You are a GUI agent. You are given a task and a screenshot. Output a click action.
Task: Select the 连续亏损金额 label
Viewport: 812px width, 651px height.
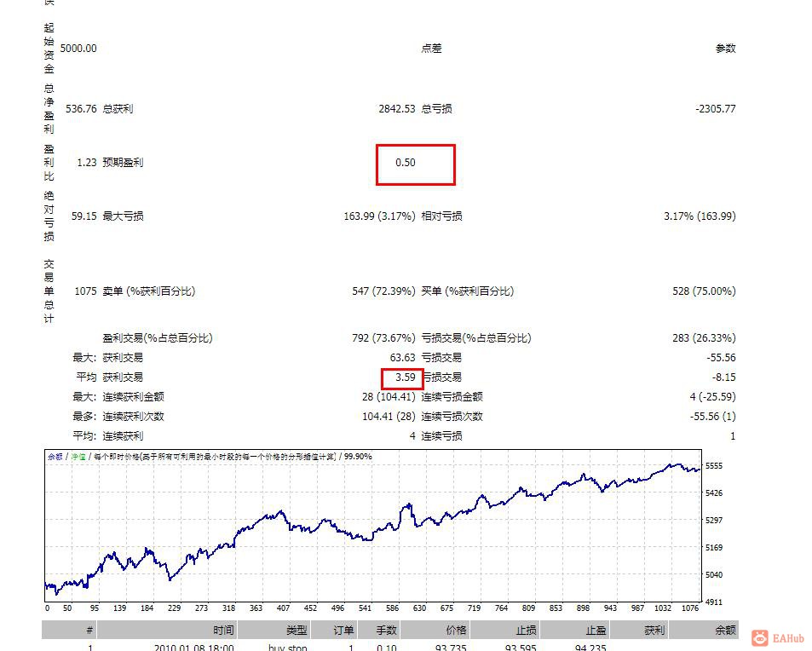[452, 397]
